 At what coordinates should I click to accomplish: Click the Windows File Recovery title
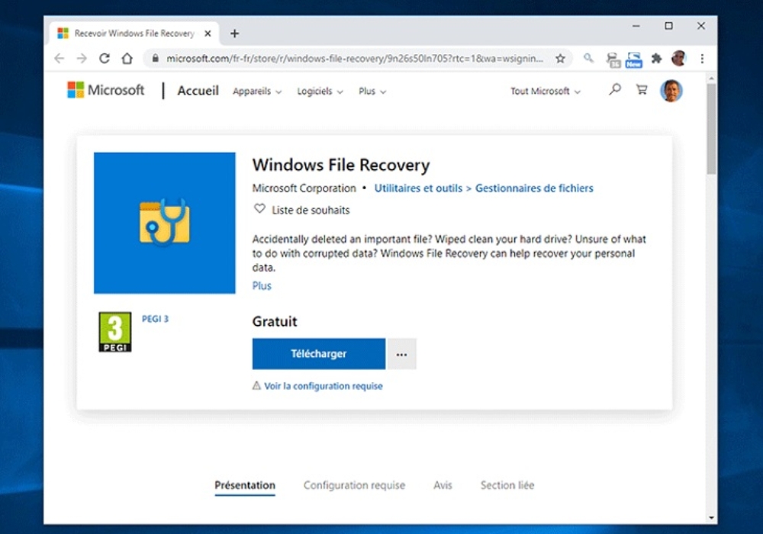341,166
